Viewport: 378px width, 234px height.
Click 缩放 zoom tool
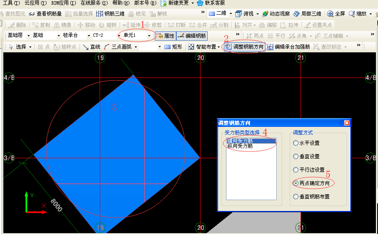click(x=357, y=14)
